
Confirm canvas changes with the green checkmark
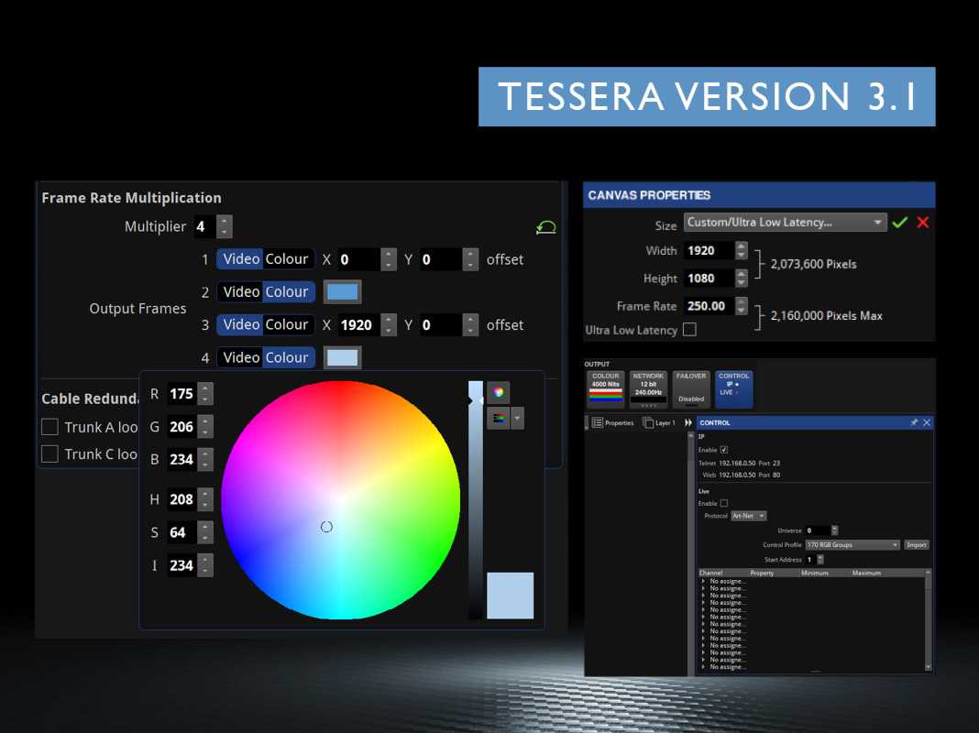[900, 221]
